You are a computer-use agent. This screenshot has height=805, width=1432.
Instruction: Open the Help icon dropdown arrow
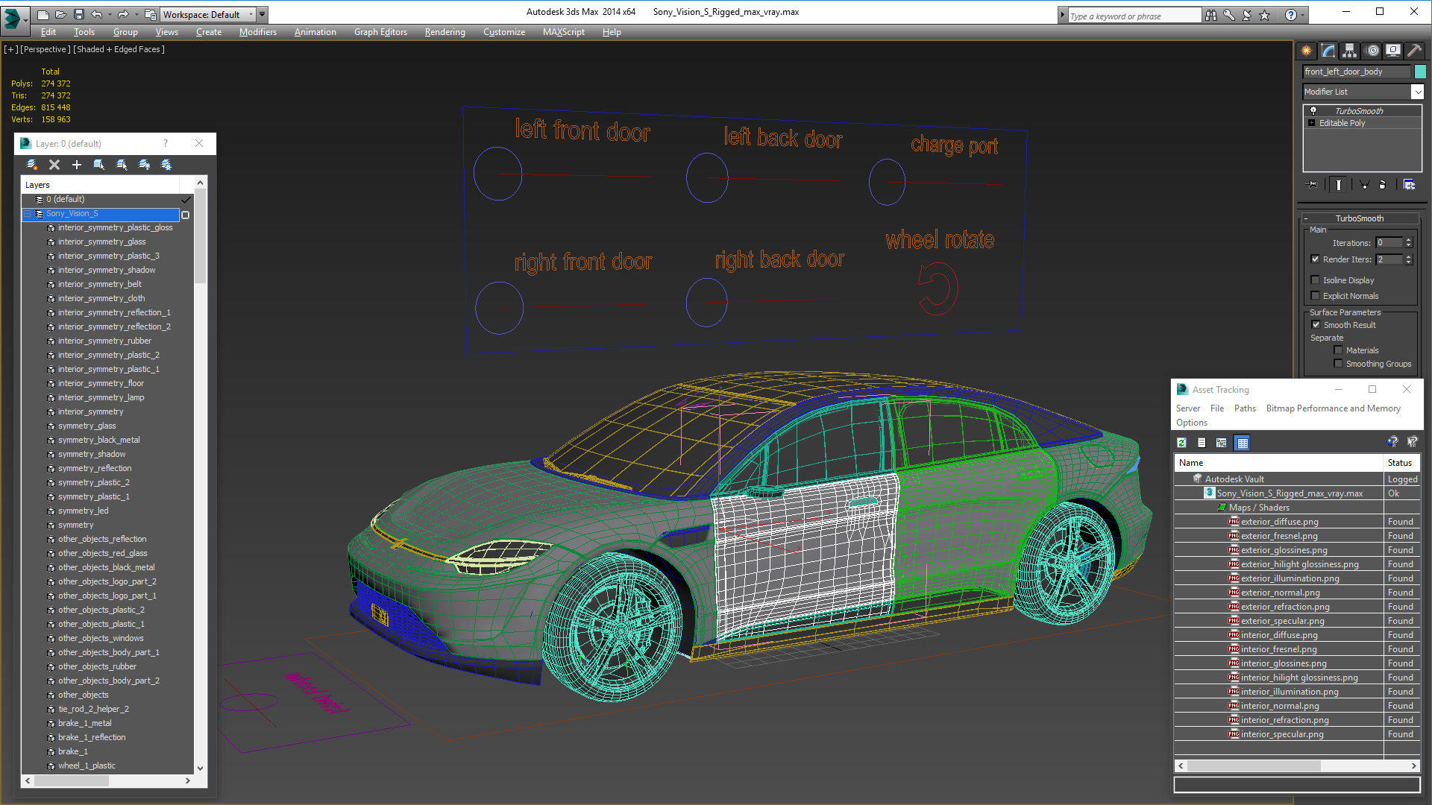pos(1303,15)
